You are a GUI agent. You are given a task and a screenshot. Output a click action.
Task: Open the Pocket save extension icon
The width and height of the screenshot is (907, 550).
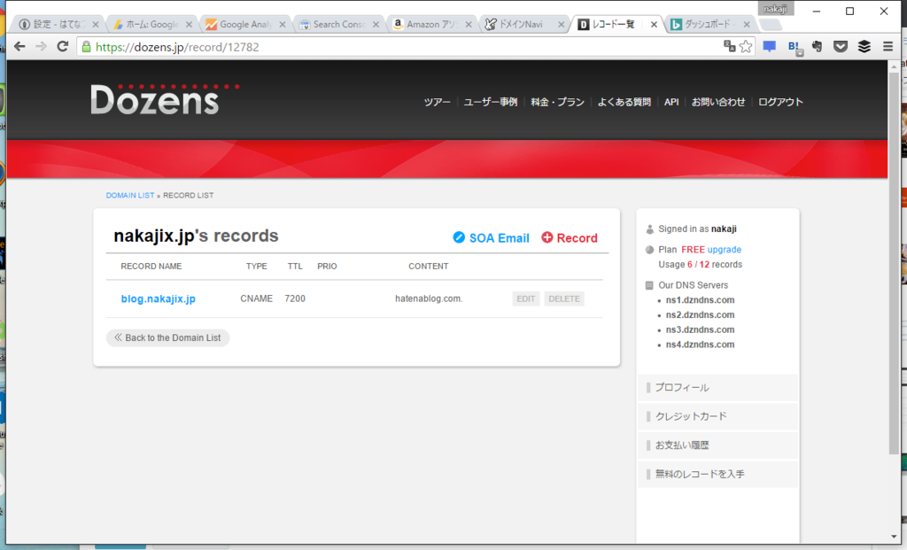coord(841,47)
